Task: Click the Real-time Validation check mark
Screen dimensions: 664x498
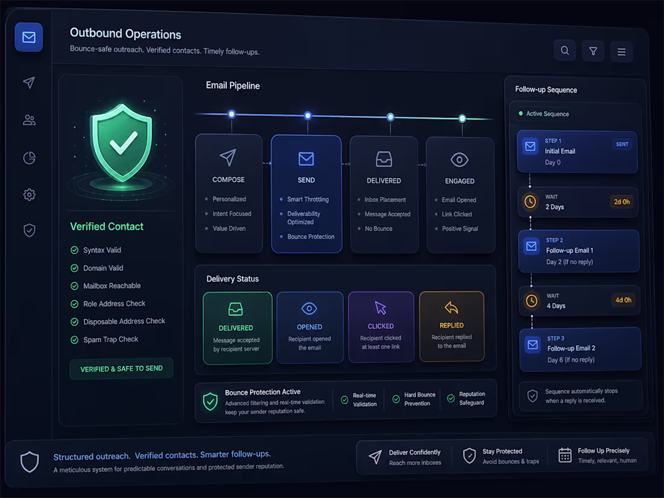Action: [345, 400]
